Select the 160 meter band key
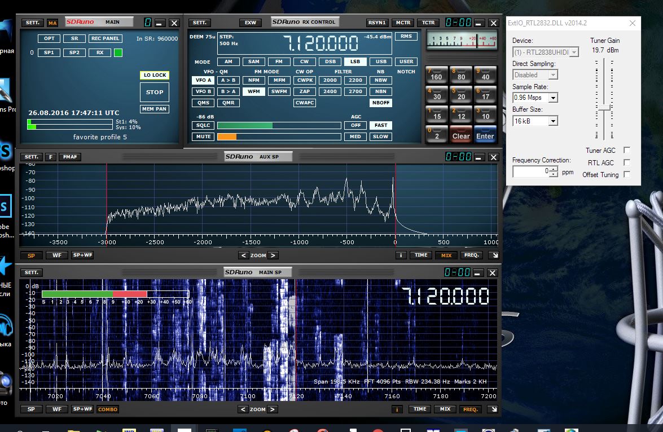 click(436, 75)
